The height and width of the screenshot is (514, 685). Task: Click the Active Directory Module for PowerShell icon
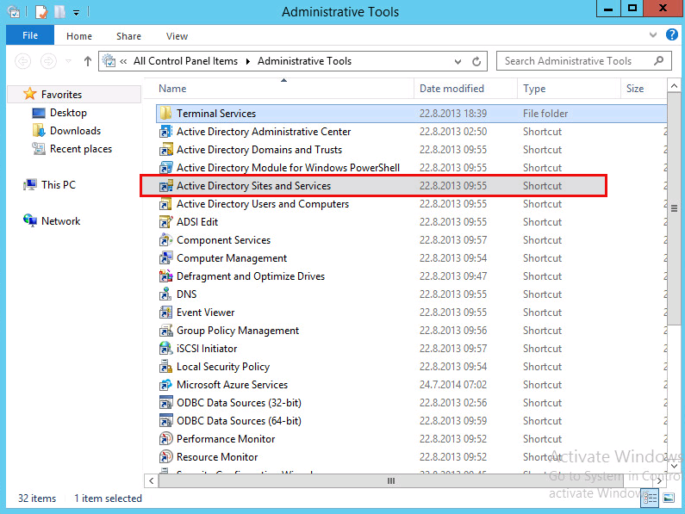[165, 168]
